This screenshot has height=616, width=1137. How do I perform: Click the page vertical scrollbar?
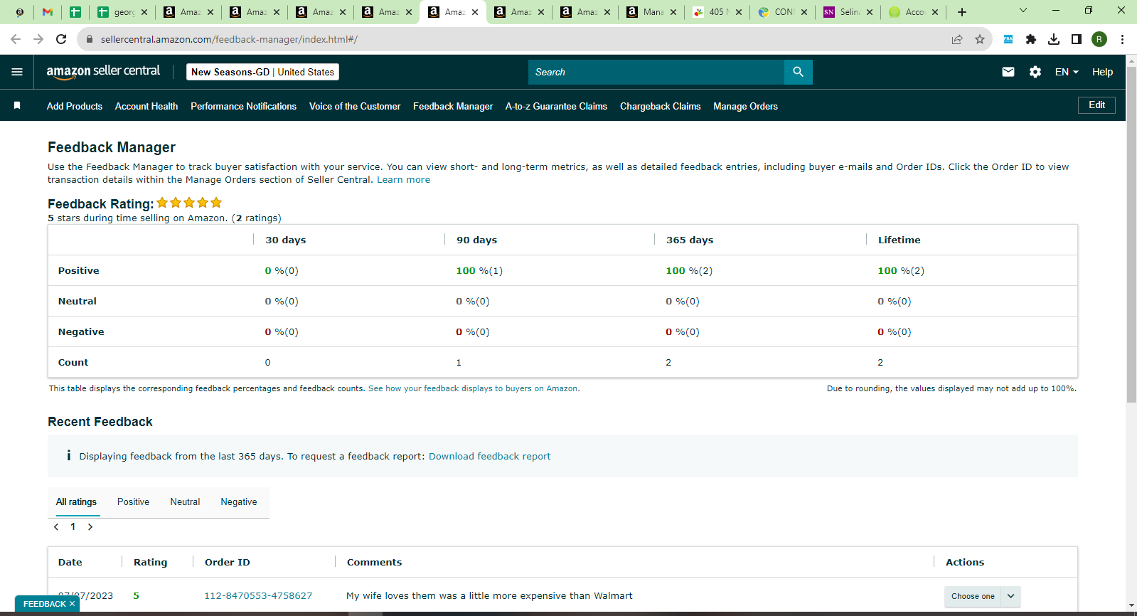(1131, 235)
